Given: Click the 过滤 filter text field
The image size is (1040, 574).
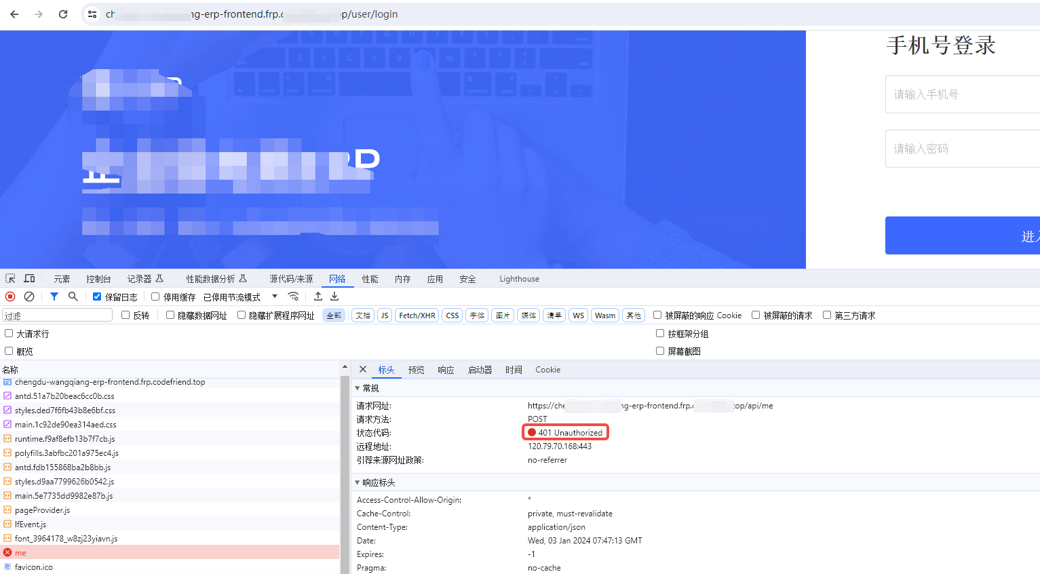Looking at the screenshot, I should click(x=57, y=315).
